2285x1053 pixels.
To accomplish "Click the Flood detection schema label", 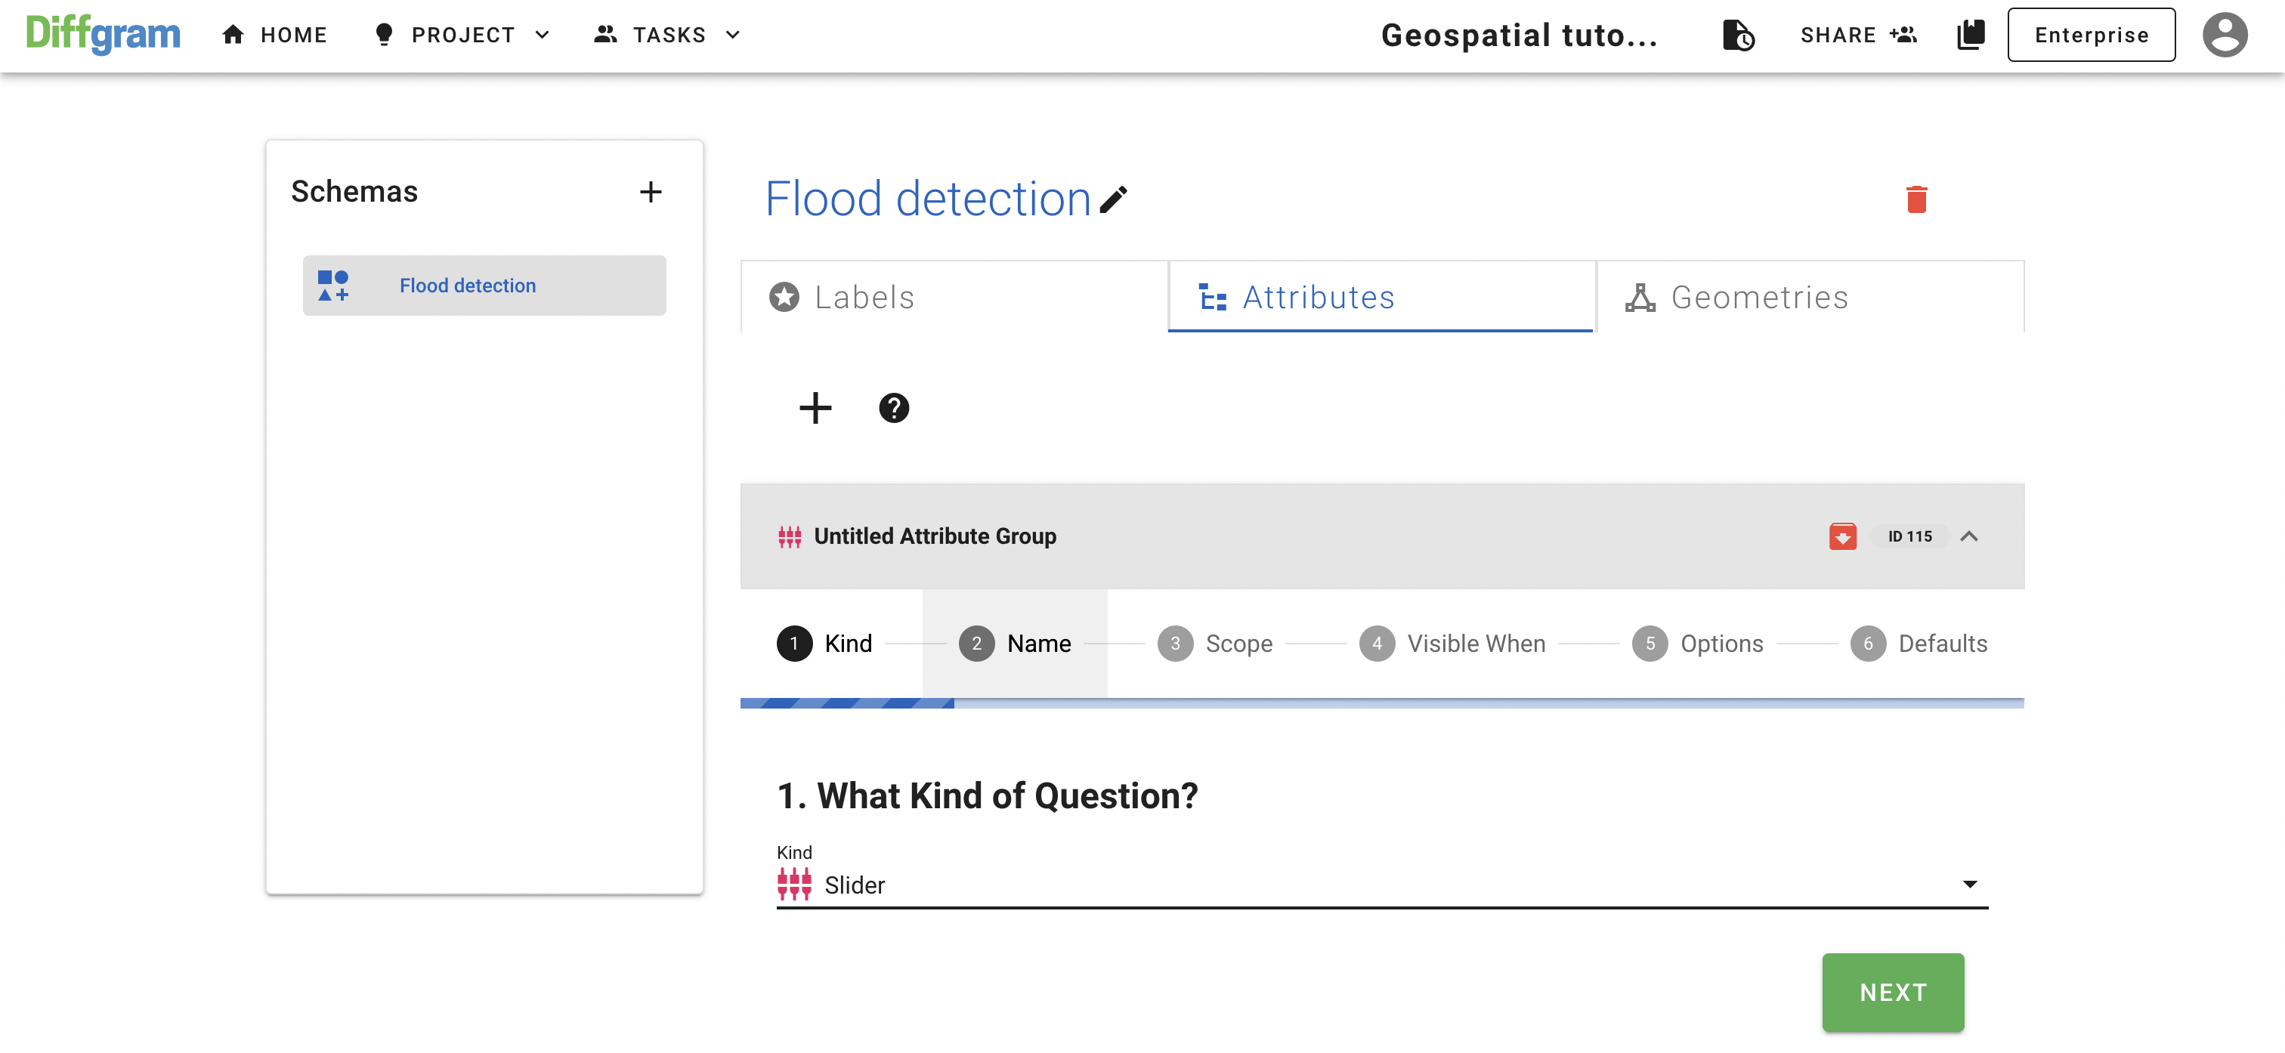I will (468, 286).
